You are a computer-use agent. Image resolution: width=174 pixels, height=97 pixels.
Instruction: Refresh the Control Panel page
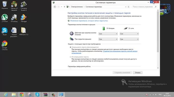[129, 7]
